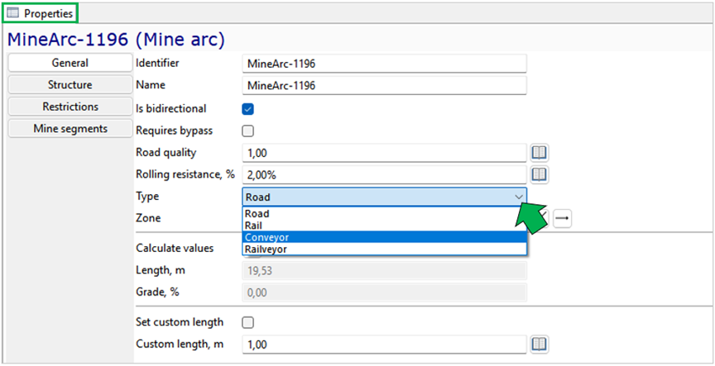Screen dimensions: 715x366
Task: Click the Identifier input field
Action: click(x=384, y=64)
